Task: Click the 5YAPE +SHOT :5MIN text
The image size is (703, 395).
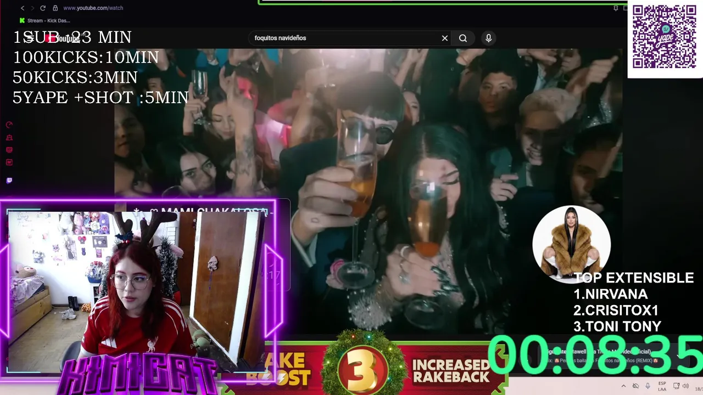Action: pos(101,98)
